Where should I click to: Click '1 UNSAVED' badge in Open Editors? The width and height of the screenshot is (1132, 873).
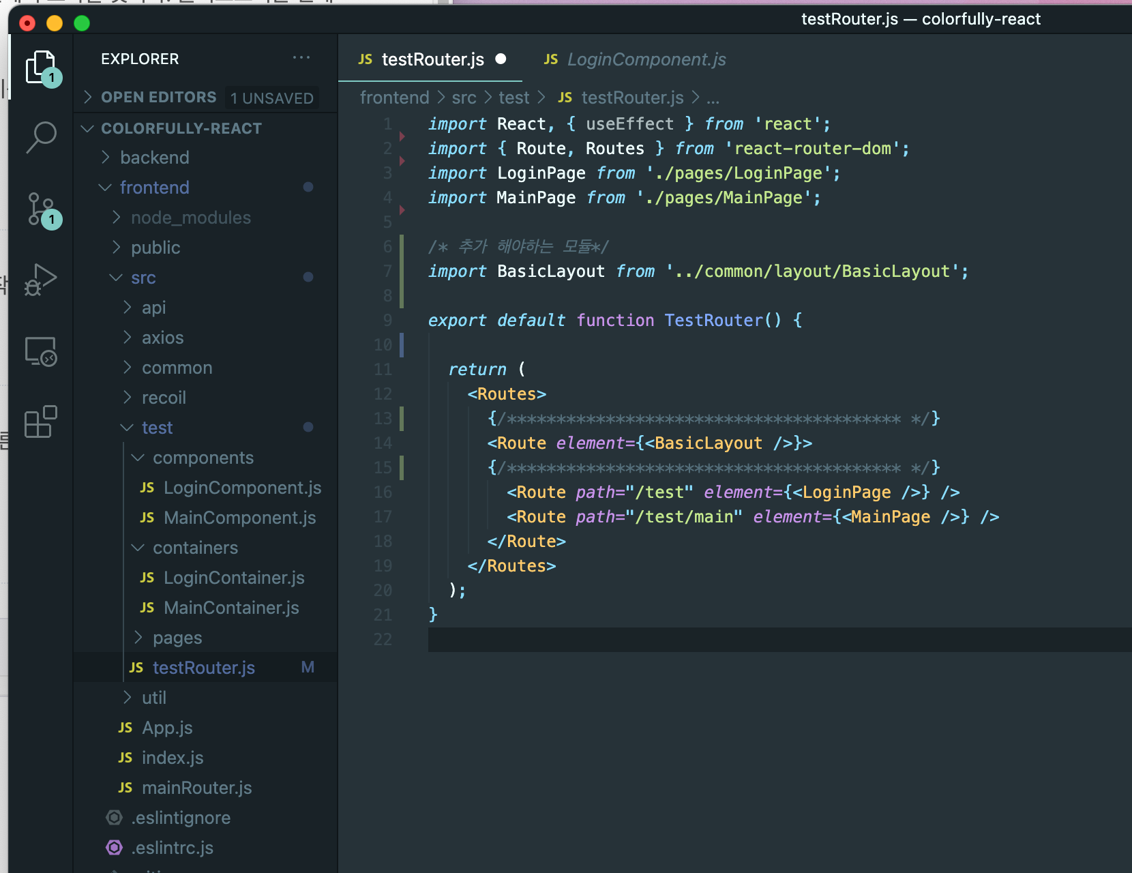(272, 98)
